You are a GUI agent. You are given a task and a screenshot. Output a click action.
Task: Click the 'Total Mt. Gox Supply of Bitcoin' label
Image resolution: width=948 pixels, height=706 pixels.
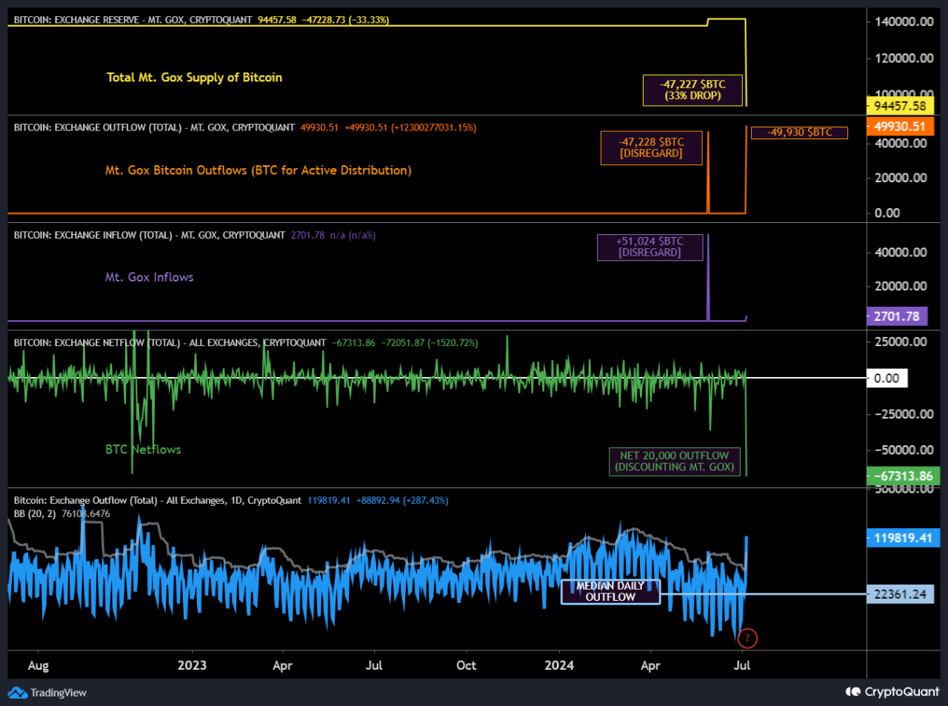point(194,77)
